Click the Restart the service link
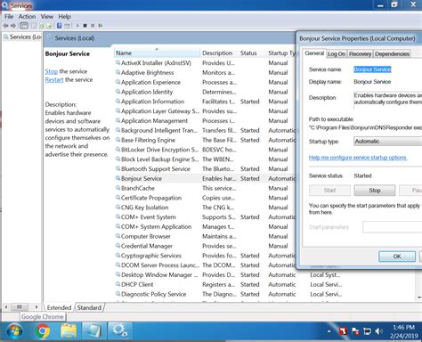The image size is (422, 342). 54,79
